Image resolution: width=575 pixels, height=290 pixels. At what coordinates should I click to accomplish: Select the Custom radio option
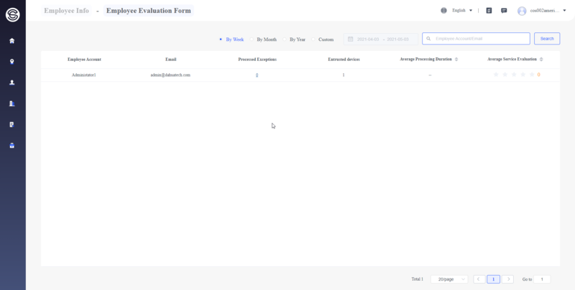tap(323, 39)
